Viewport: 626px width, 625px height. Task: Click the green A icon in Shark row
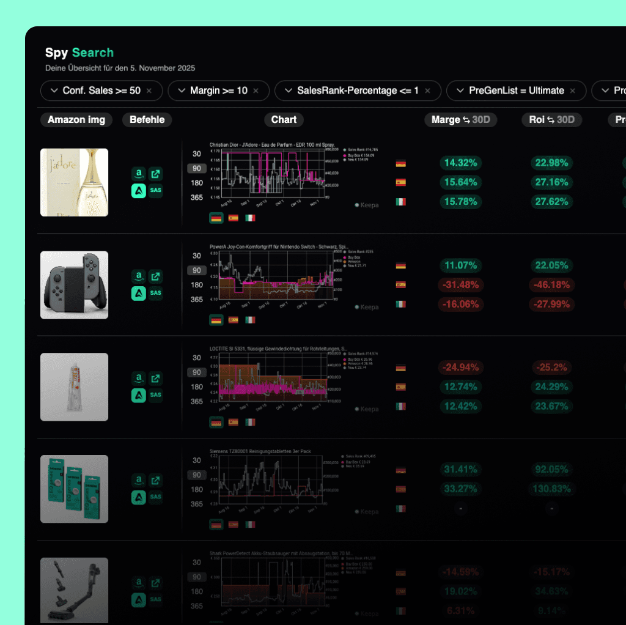point(139,600)
